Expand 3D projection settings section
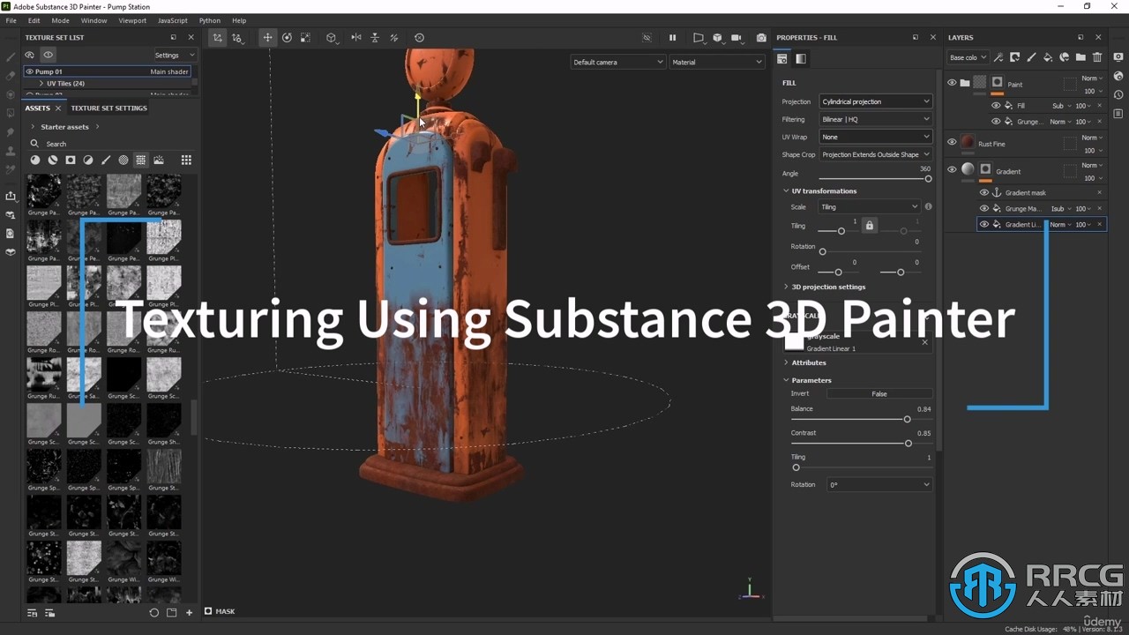This screenshot has width=1129, height=635. pos(786,287)
